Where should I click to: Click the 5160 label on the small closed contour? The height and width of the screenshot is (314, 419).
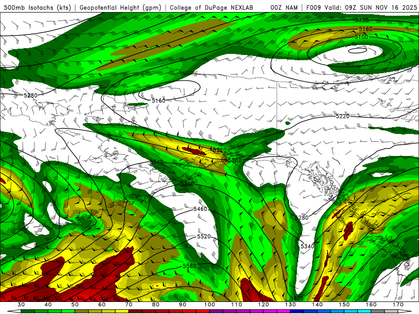[159, 100]
